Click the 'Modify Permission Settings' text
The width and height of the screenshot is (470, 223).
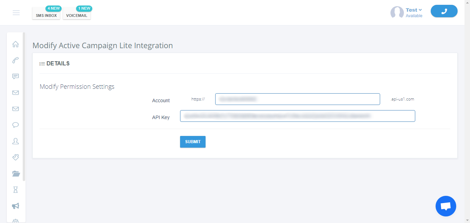77,87
